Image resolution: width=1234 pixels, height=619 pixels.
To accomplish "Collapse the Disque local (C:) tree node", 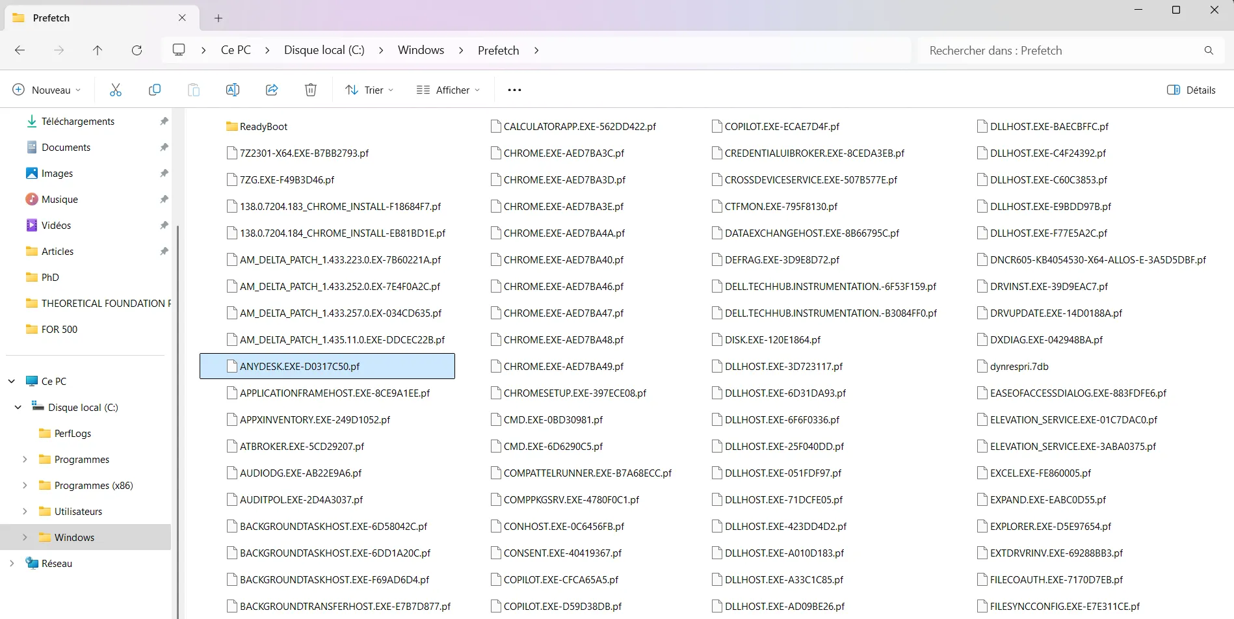I will click(x=18, y=407).
